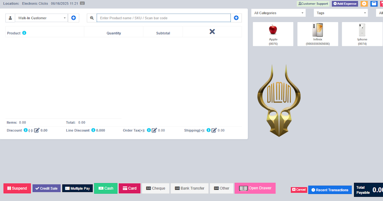Add new customer with plus icon
This screenshot has width=383, height=201.
(x=73, y=18)
